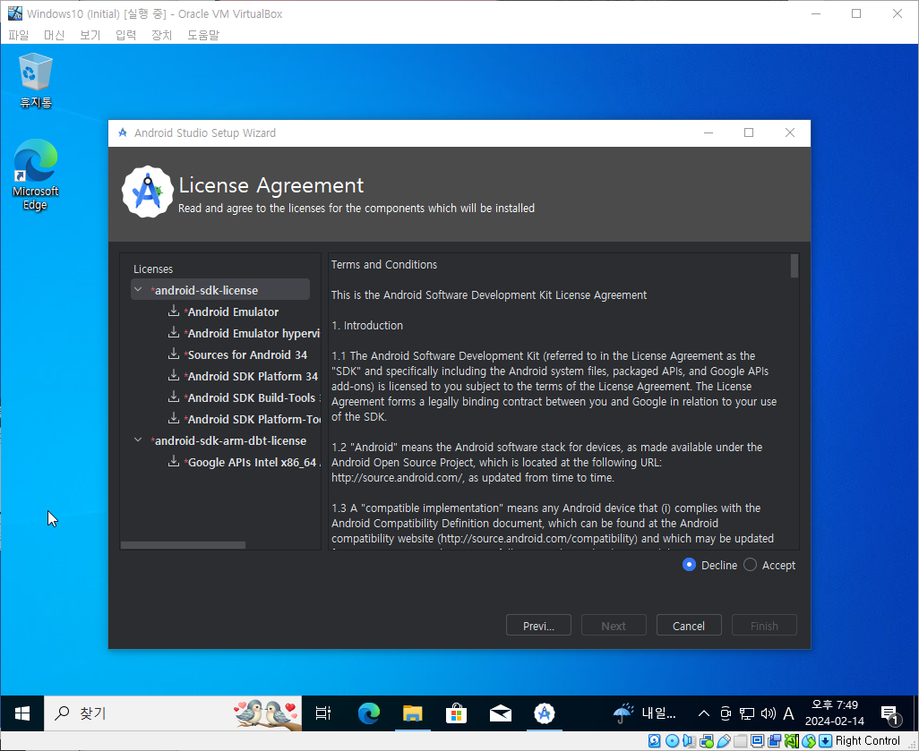The height and width of the screenshot is (751, 919).
Task: Collapse the android-sdk-arm-dbt-license tree node
Action: click(138, 440)
